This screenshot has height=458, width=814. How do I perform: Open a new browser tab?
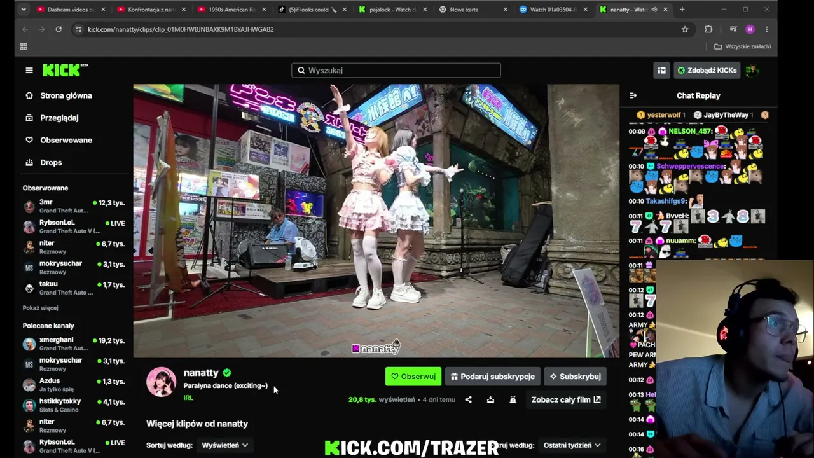tap(682, 10)
